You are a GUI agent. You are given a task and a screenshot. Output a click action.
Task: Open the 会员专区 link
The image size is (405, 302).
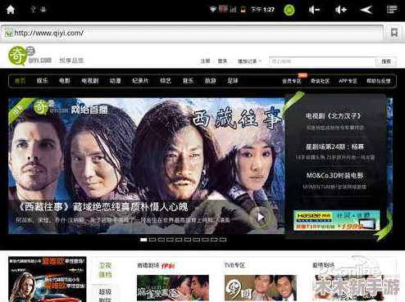[292, 81]
